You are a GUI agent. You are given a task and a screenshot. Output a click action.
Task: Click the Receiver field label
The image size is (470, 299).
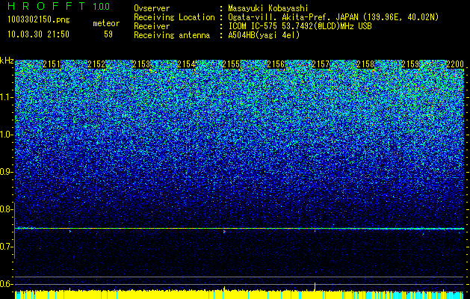pos(152,26)
